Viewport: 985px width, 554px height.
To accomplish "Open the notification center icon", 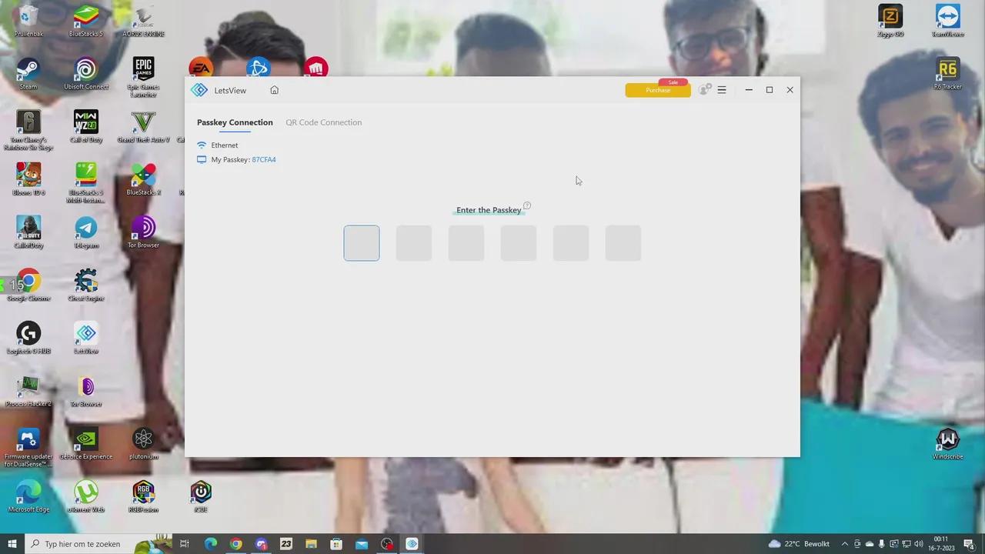I will click(x=969, y=544).
